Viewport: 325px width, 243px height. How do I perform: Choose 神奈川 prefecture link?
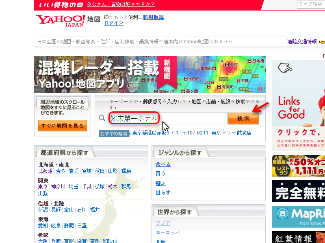tap(58, 187)
